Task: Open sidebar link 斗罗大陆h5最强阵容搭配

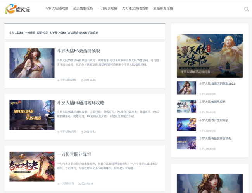Action: [215, 139]
